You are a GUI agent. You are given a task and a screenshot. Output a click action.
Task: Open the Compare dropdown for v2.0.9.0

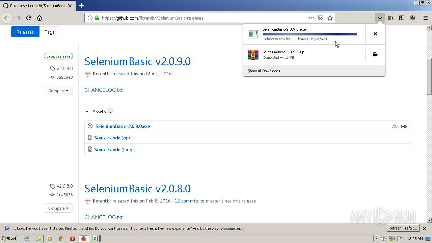[x=58, y=90]
